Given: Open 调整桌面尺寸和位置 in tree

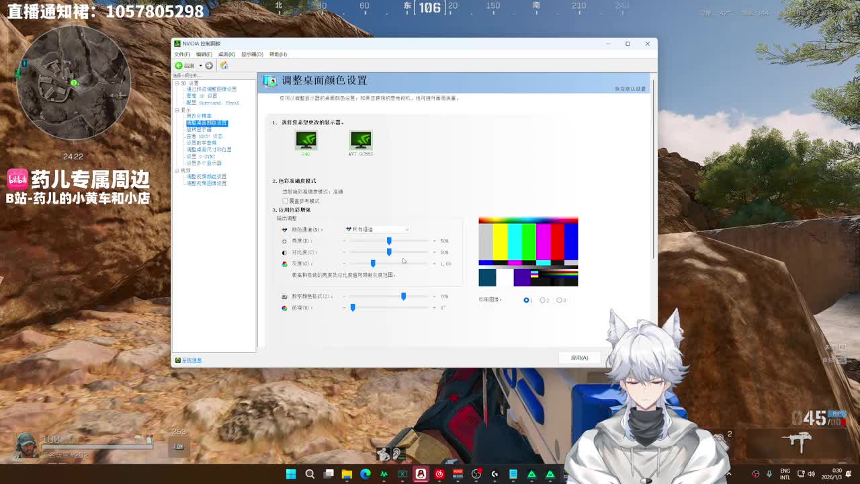Looking at the screenshot, I should click(209, 150).
